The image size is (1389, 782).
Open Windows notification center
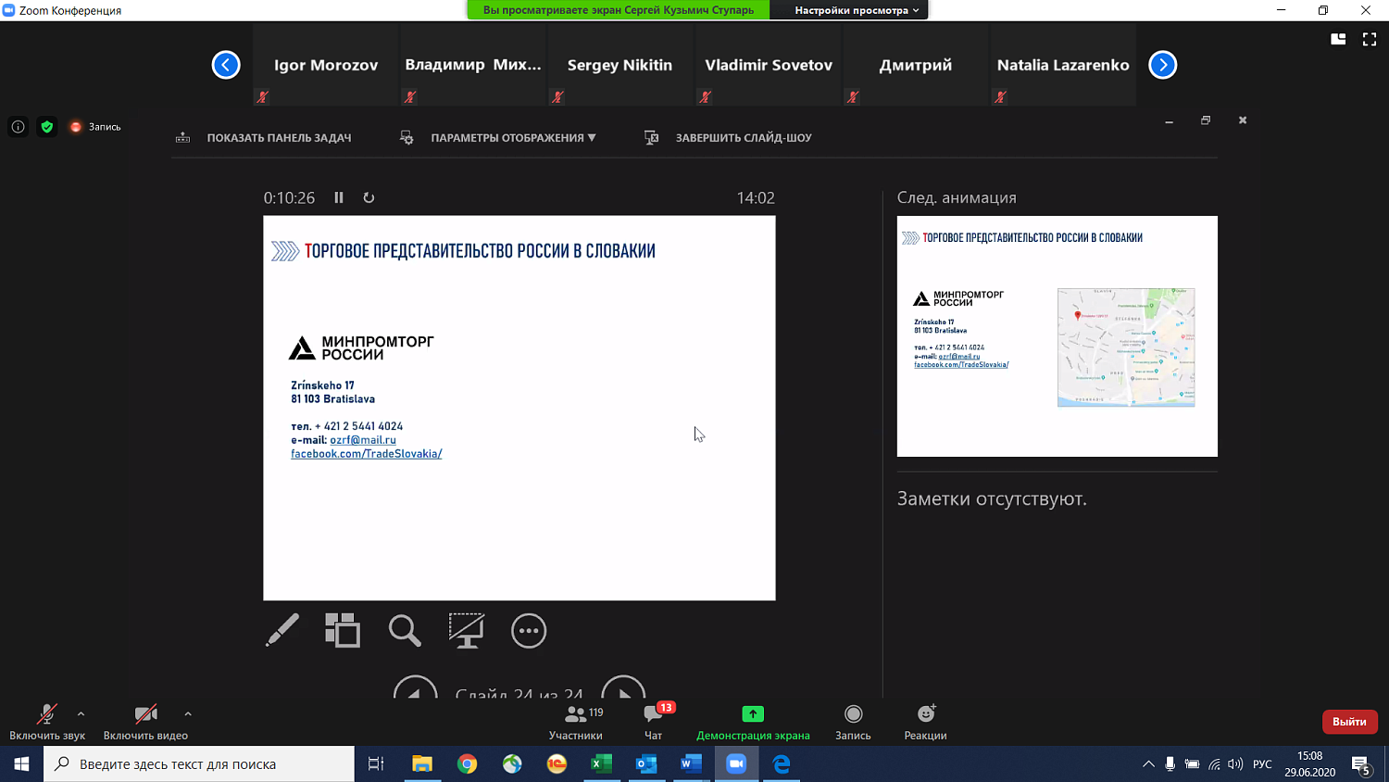tap(1361, 764)
